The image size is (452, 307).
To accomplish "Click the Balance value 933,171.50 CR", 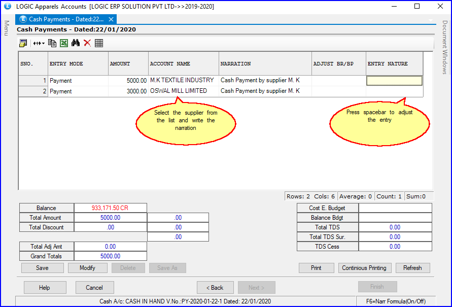I will (x=111, y=208).
